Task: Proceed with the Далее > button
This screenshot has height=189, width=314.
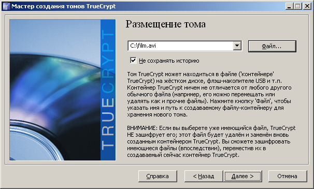Action: click(x=242, y=176)
